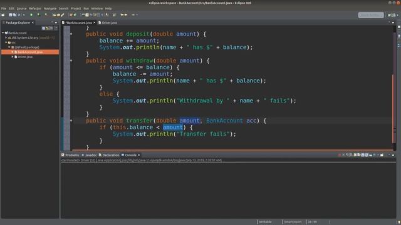Navigate back with the yellow left arrow

pyautogui.click(x=122, y=15)
